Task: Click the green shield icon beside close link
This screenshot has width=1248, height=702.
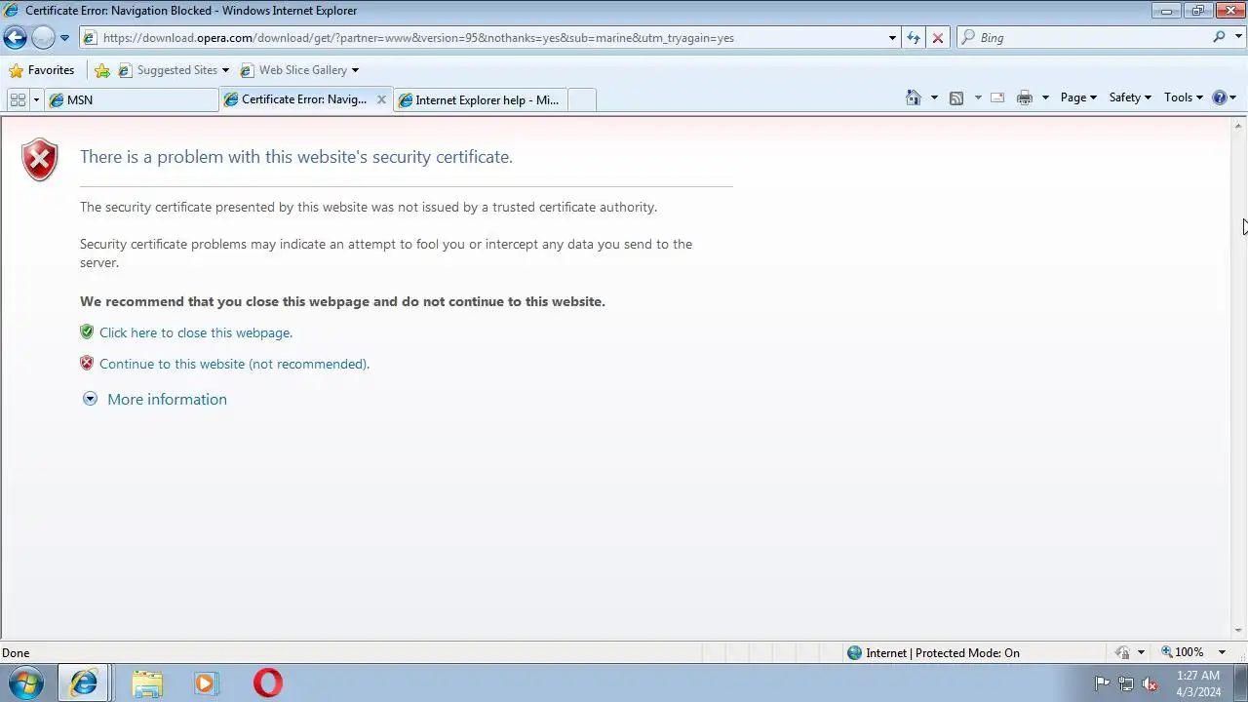Action: pyautogui.click(x=87, y=331)
